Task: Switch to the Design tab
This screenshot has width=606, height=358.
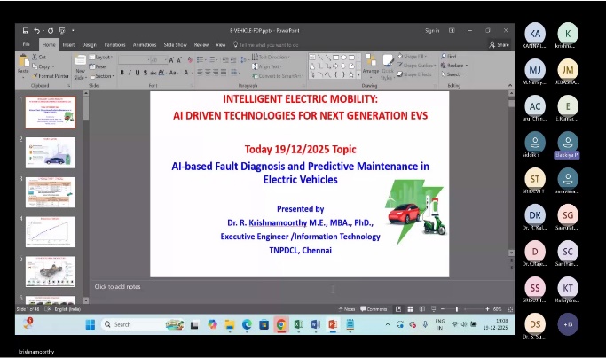Action: coord(90,44)
